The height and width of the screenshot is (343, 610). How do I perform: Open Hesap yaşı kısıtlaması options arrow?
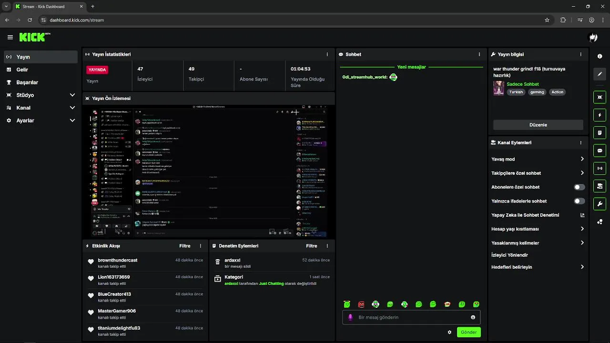coord(582,229)
